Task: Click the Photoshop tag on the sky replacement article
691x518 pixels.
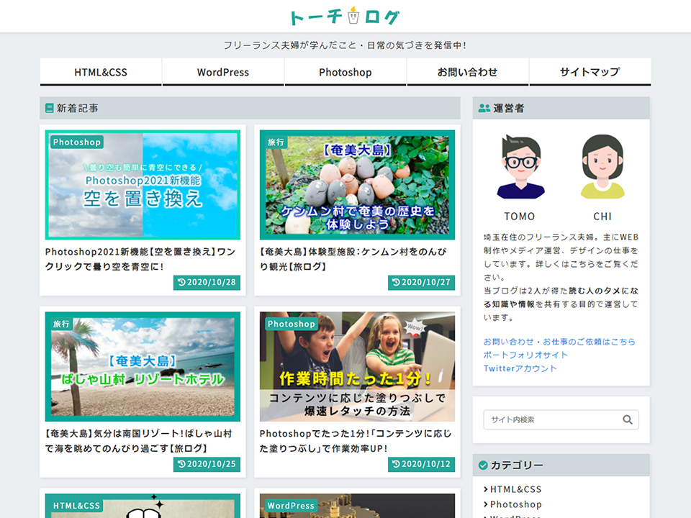Action: coord(76,142)
